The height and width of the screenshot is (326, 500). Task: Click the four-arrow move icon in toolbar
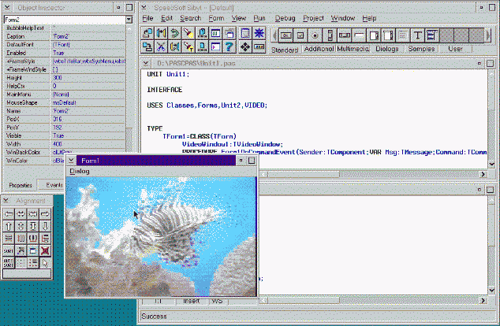click(245, 47)
